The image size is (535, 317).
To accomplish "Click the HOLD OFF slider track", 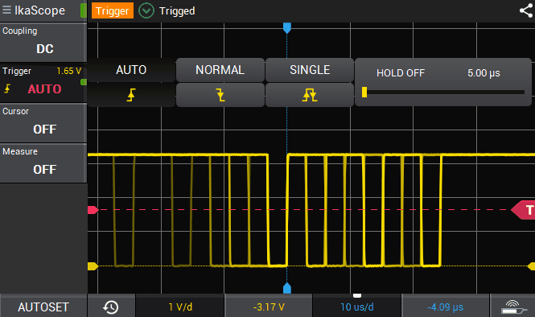I will pyautogui.click(x=443, y=93).
